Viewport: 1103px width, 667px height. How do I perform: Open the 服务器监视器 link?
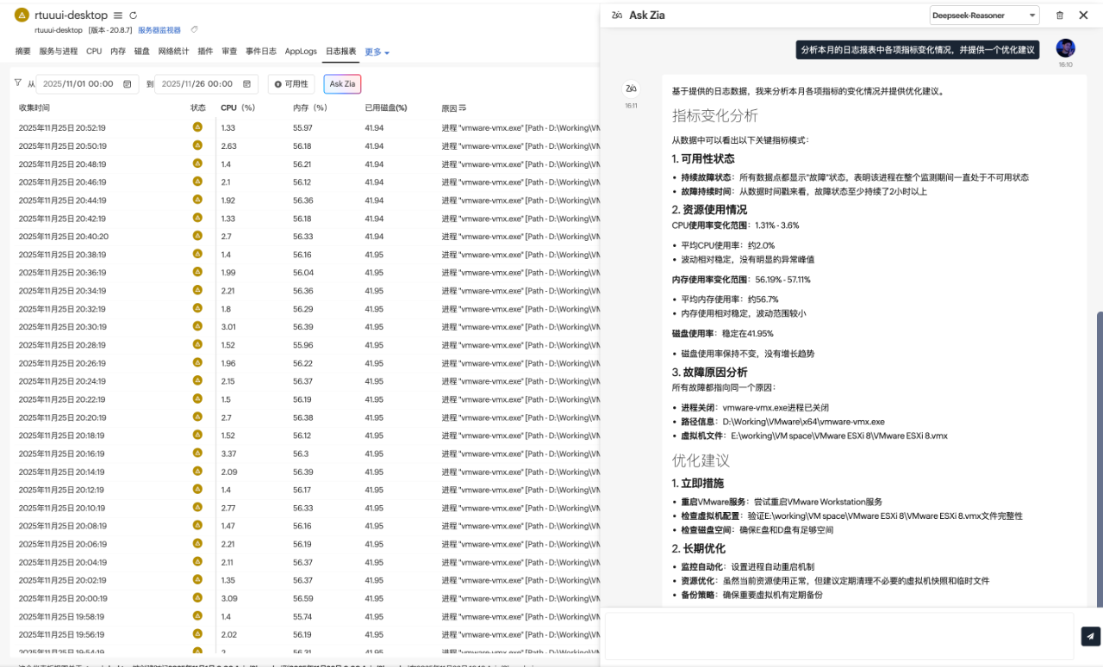pos(159,30)
